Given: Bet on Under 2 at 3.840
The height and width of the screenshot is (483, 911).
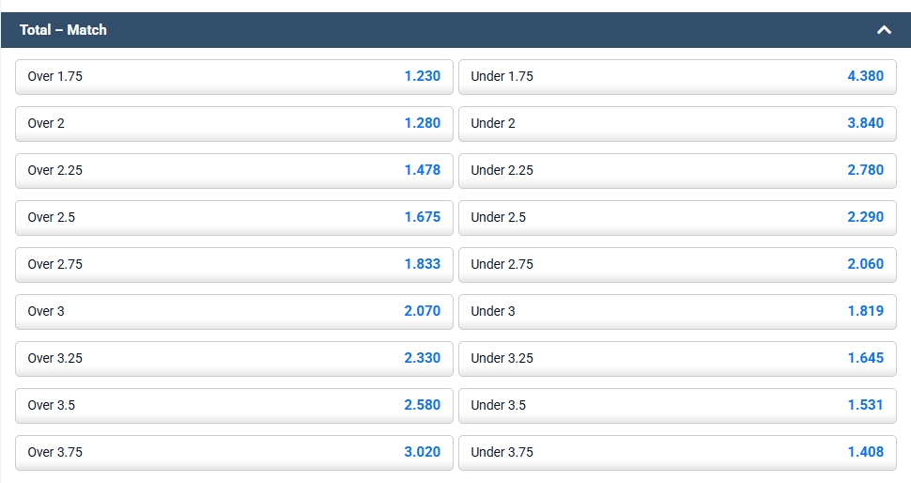Looking at the screenshot, I should (677, 123).
